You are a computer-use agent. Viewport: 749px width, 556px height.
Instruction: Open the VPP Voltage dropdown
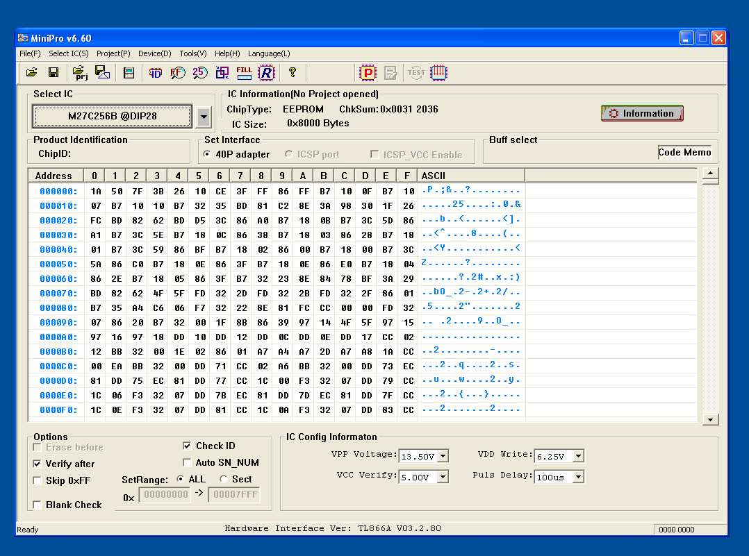tap(443, 456)
